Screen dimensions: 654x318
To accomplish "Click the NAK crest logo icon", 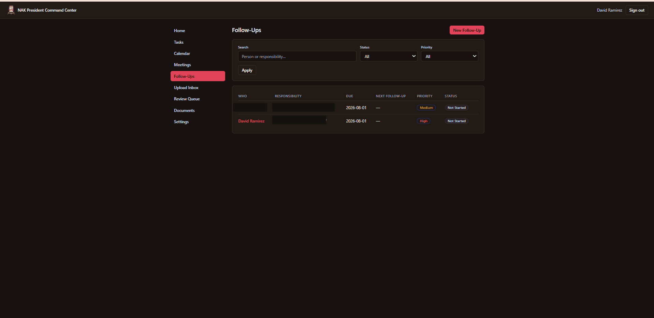I will tap(11, 10).
